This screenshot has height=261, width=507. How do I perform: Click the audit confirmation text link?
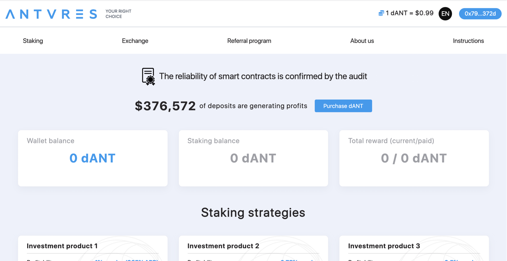263,76
